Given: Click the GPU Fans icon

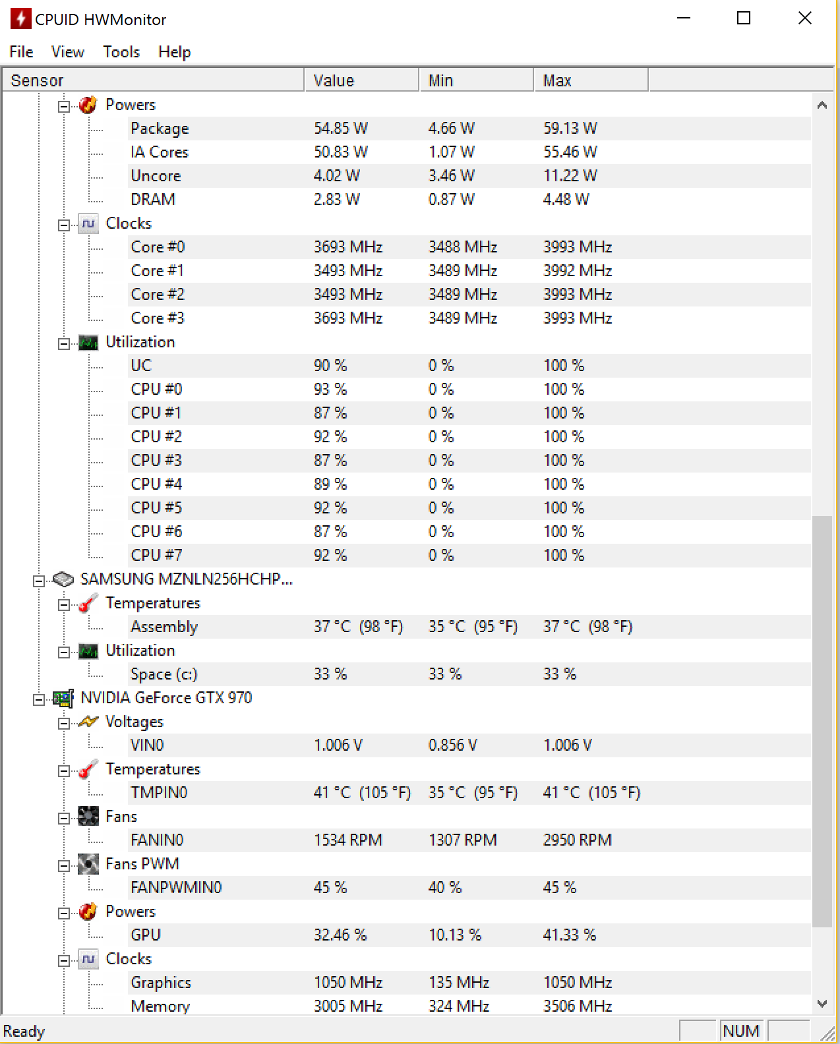Looking at the screenshot, I should coord(88,817).
